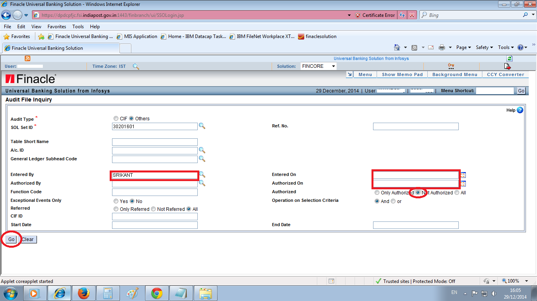
Task: Click the Time Zone search magnifier
Action: point(136,66)
